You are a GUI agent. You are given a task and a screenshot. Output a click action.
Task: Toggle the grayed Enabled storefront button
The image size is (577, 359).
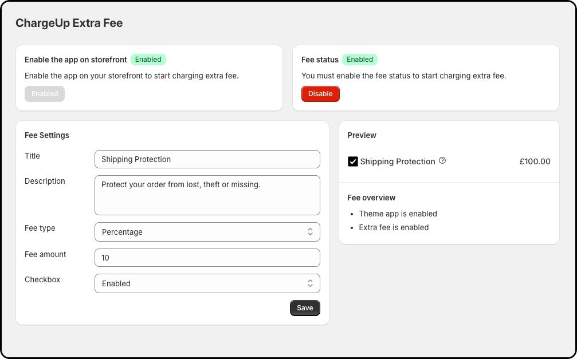point(45,94)
